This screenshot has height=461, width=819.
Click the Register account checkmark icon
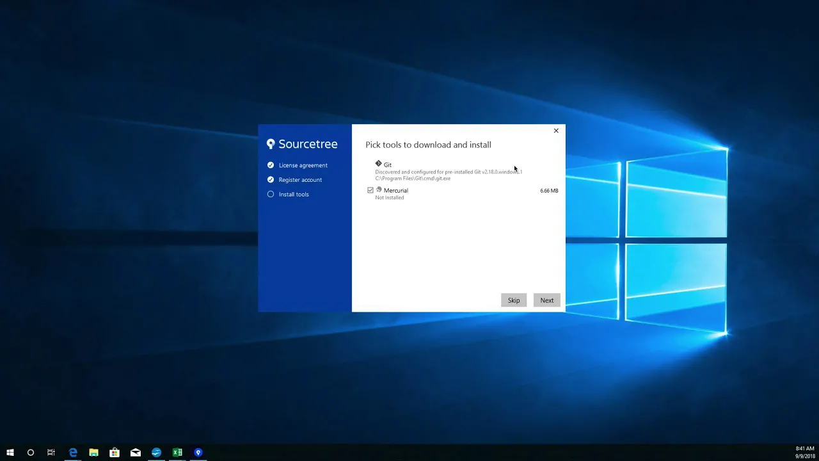[x=271, y=180]
